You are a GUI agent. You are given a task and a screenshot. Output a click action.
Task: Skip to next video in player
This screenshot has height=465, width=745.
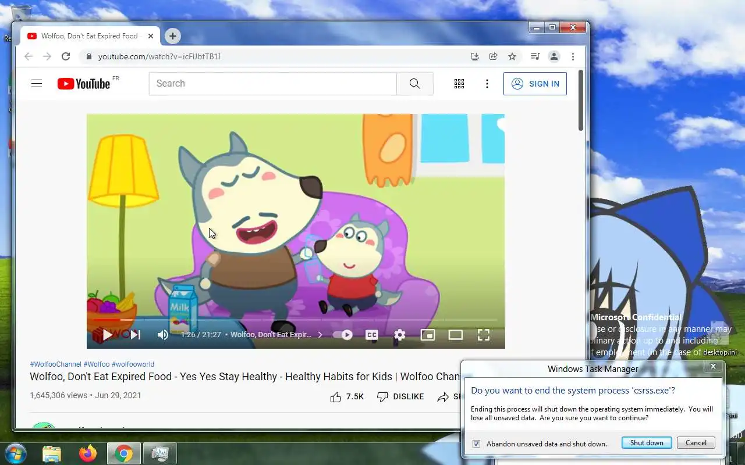136,335
